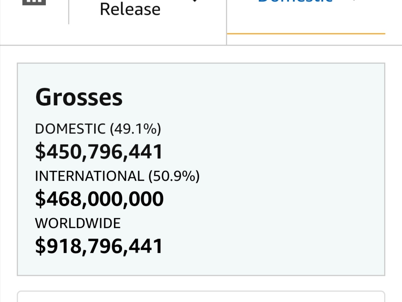Select the international gross $468,000,000
This screenshot has height=302, width=402.
pos(99,199)
